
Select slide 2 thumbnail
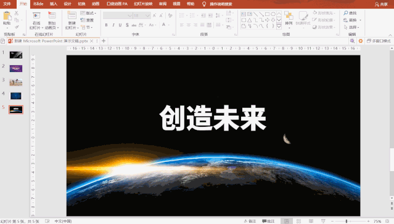[x=16, y=68]
